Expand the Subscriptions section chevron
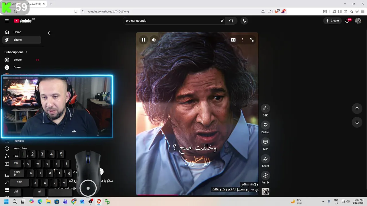The image size is (367, 206). coord(27,52)
